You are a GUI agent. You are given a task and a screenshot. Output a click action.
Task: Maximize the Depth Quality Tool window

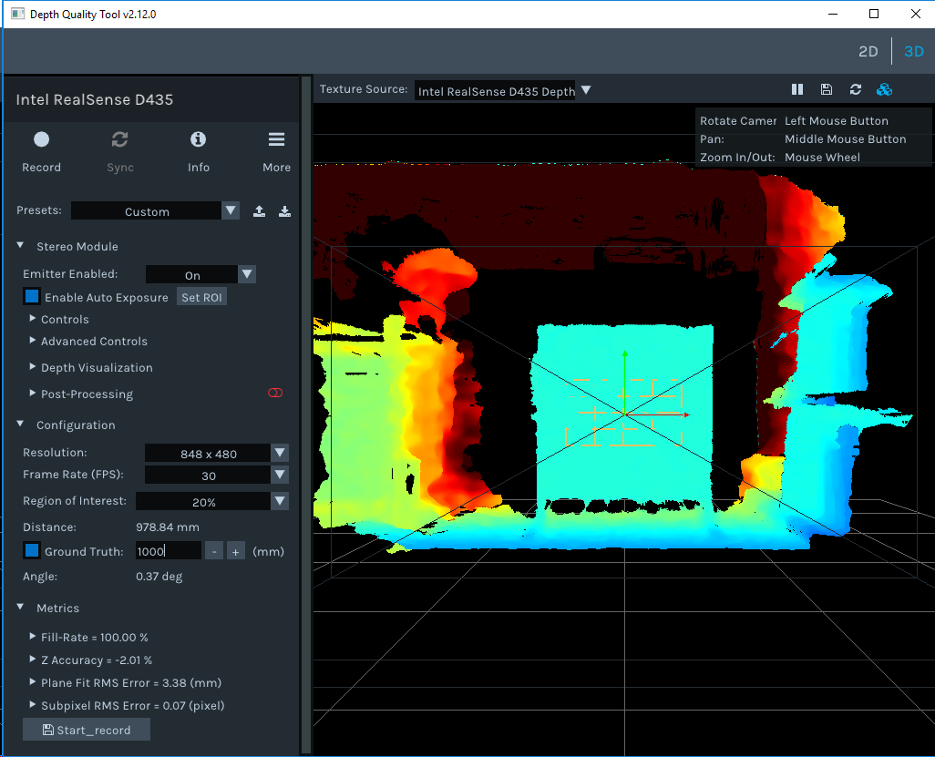[874, 14]
